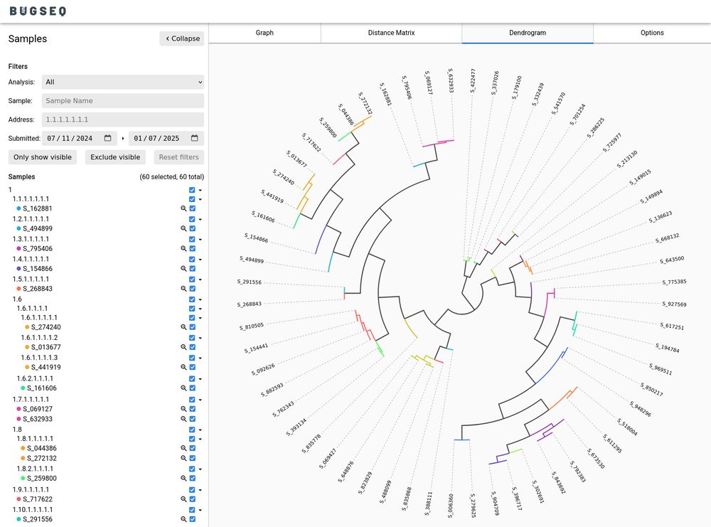Zoom to sample S_274240 magnifier icon
The height and width of the screenshot is (527, 711).
click(x=183, y=327)
